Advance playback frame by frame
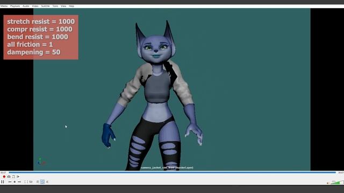Screen dimensions: 344x193 tap(18, 176)
